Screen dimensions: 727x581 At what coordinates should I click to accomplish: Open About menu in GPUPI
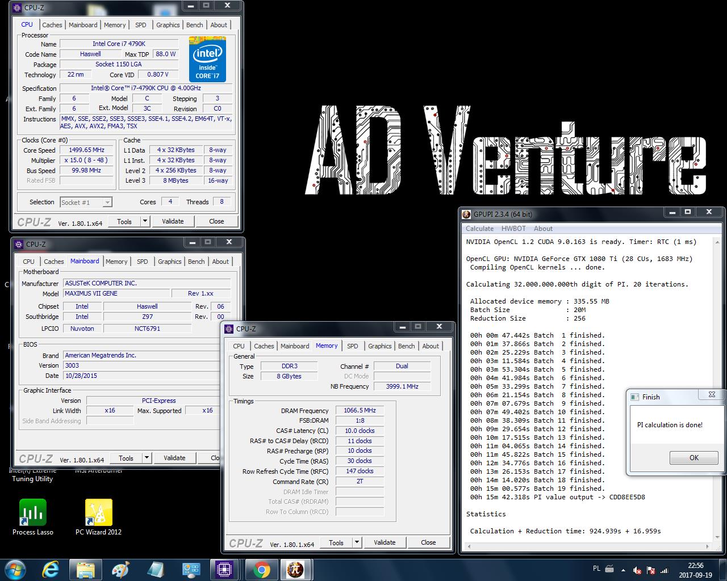coord(543,229)
